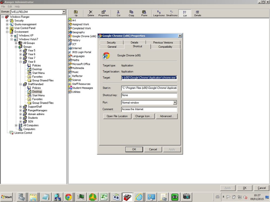Select Start Menu under StaffStandard
270x202 pixels.
[38, 95]
